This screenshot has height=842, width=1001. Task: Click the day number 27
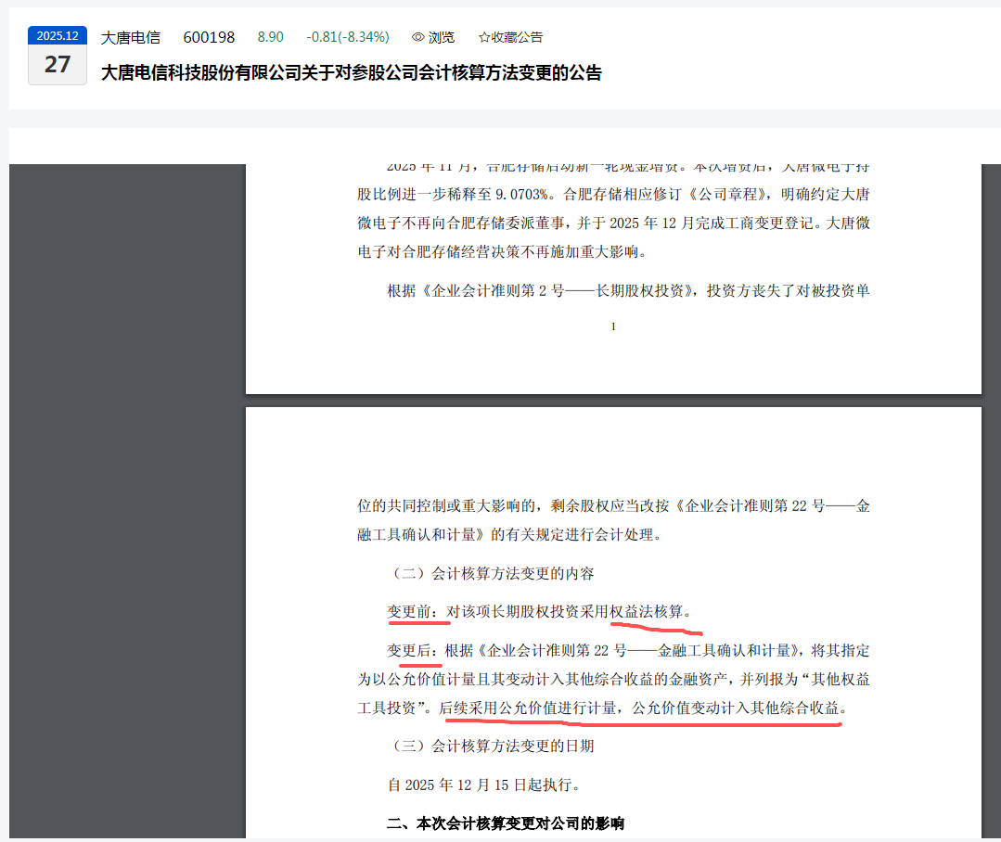coord(58,64)
